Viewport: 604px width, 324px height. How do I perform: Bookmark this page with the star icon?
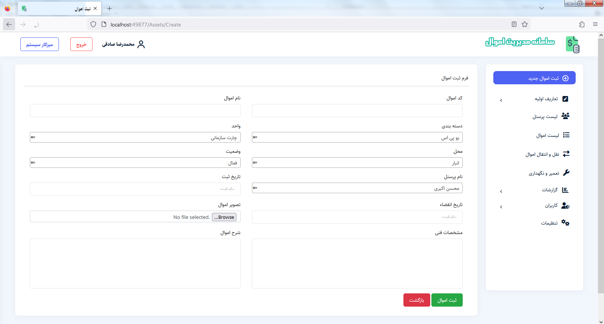click(x=525, y=25)
